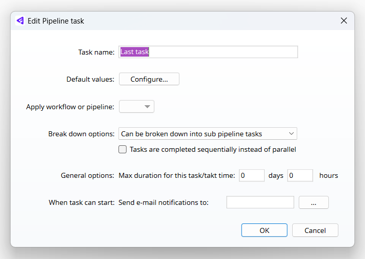Click the General options label

click(x=87, y=175)
